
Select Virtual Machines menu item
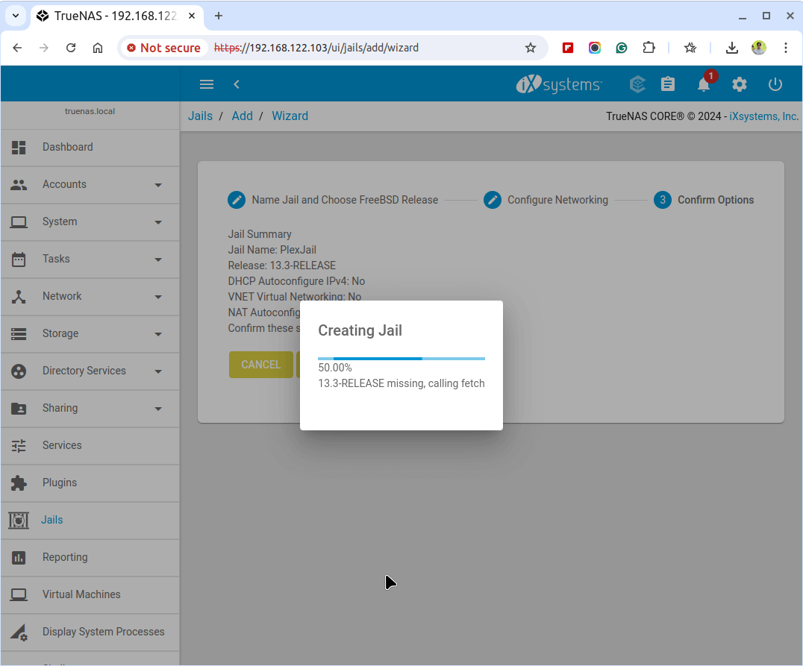[x=90, y=595]
